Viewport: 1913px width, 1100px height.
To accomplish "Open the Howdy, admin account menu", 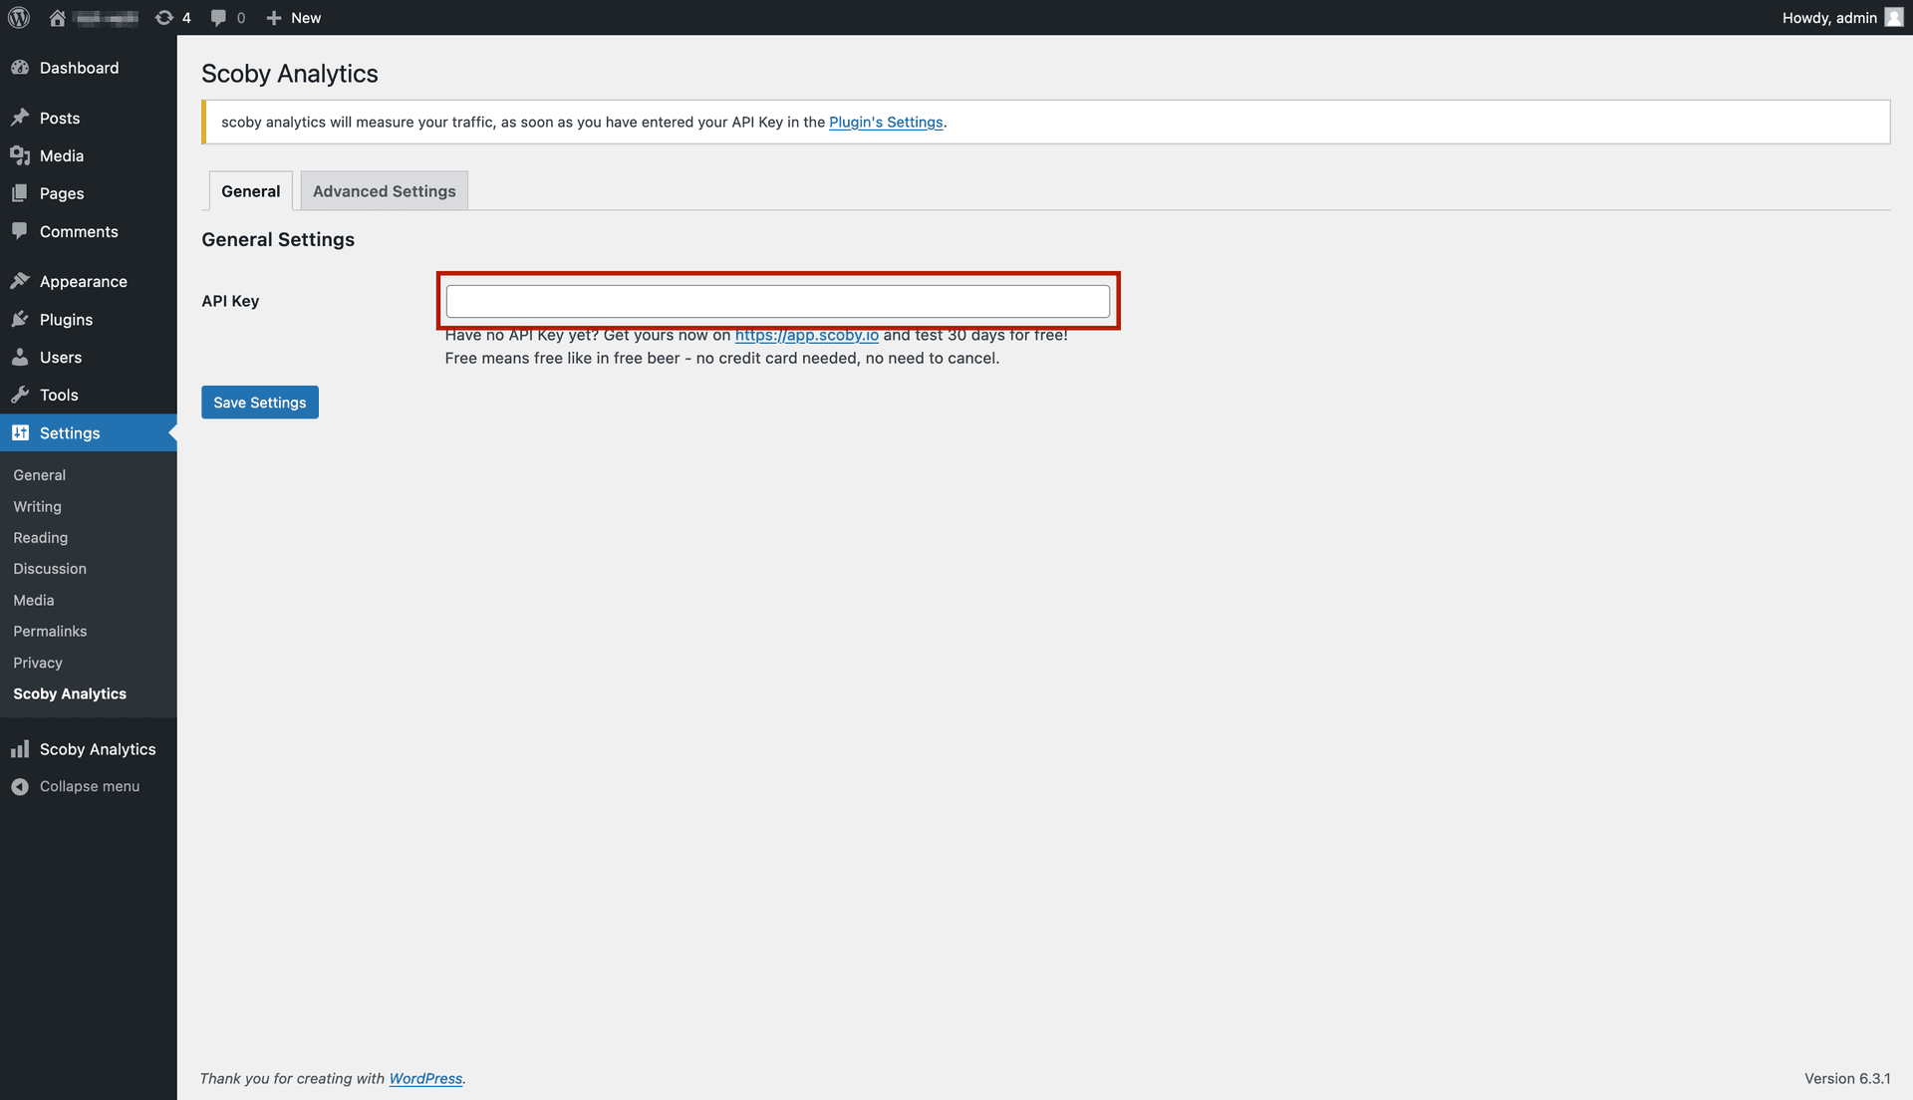I will click(x=1842, y=18).
